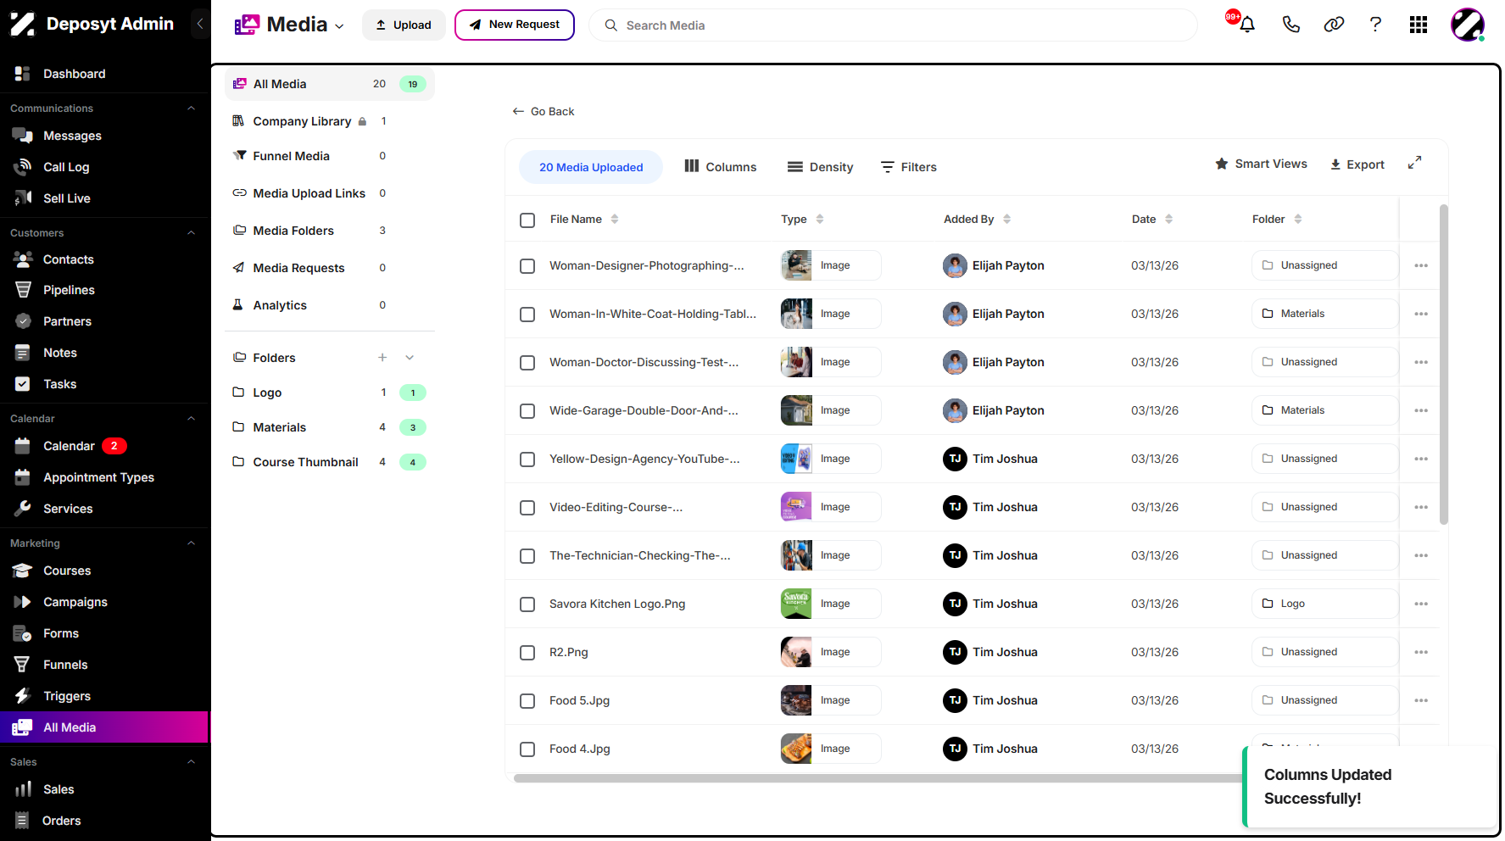1505x841 pixels.
Task: Open the apps grid icon
Action: tap(1419, 25)
